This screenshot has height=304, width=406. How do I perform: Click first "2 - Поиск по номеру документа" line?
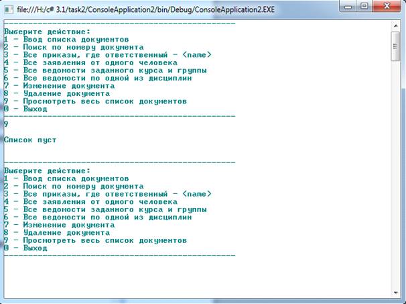pos(74,48)
